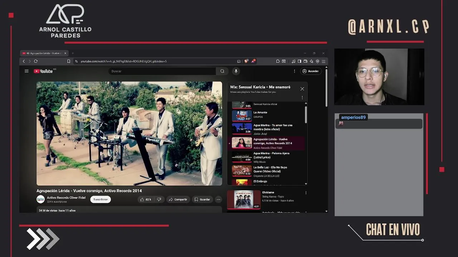The image size is (458, 257).
Task: Click the Suscribirse button
Action: coord(101,200)
